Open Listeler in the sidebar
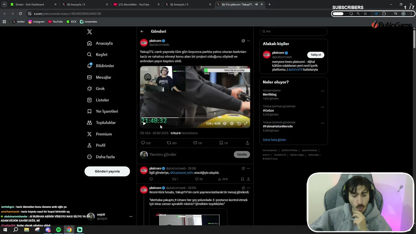Screen dimensions: 416x234 98,100
